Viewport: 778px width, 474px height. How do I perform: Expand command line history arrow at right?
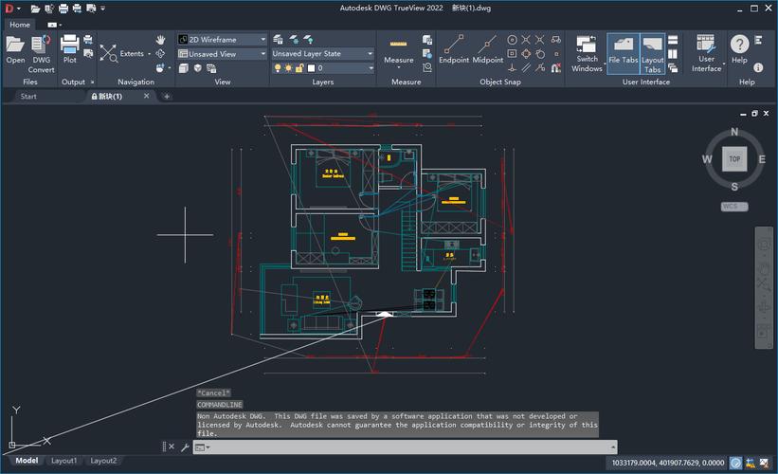coord(613,447)
